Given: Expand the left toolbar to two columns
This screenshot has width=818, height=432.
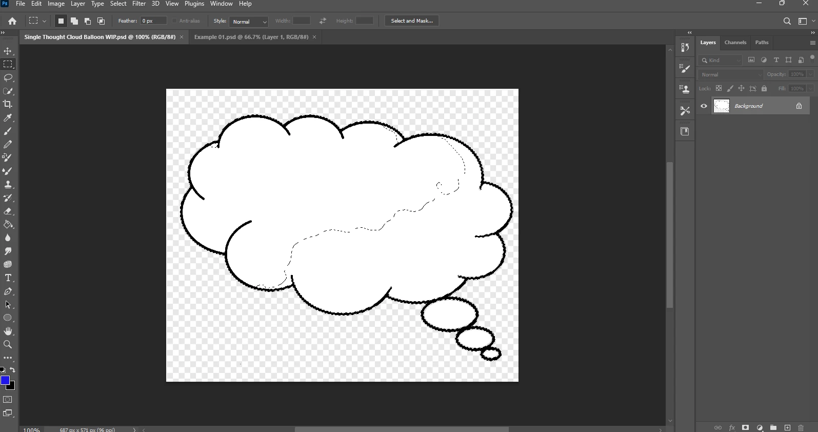Looking at the screenshot, I should 3,33.
